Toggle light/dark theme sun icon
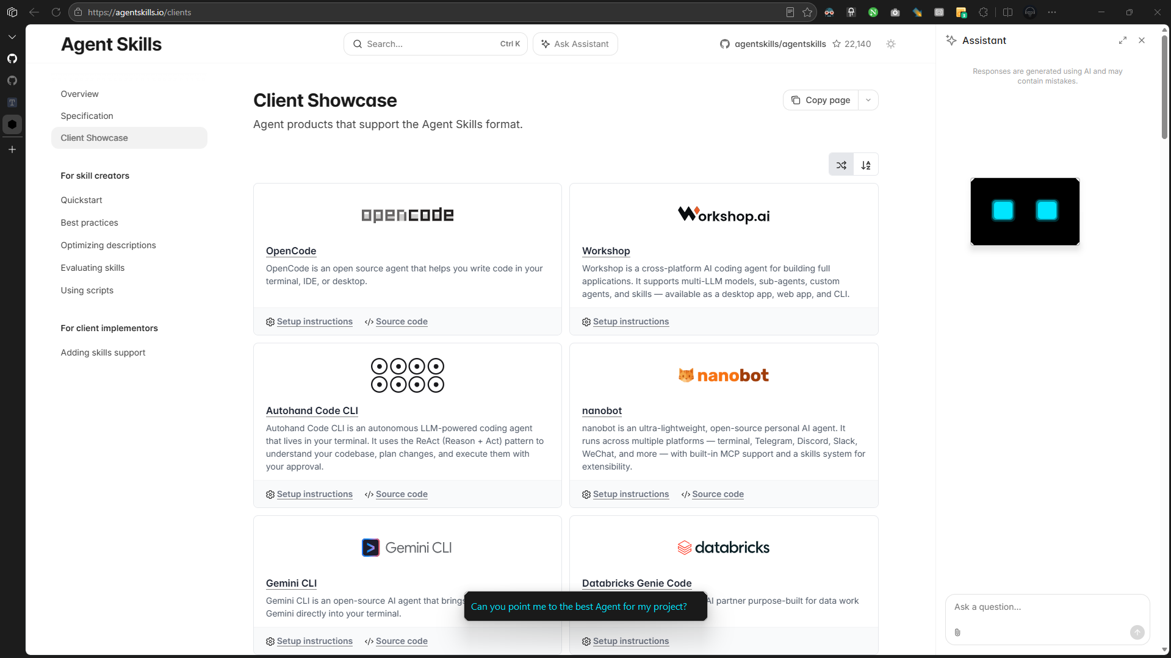Screen dimensions: 1171x658 pyautogui.click(x=891, y=44)
